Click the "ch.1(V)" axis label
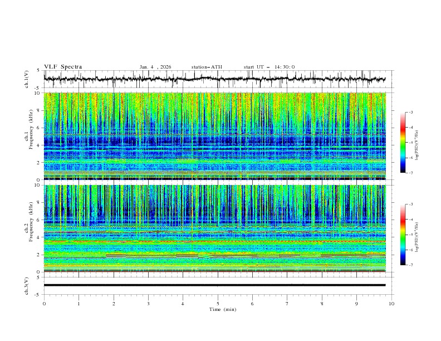 click(x=27, y=79)
